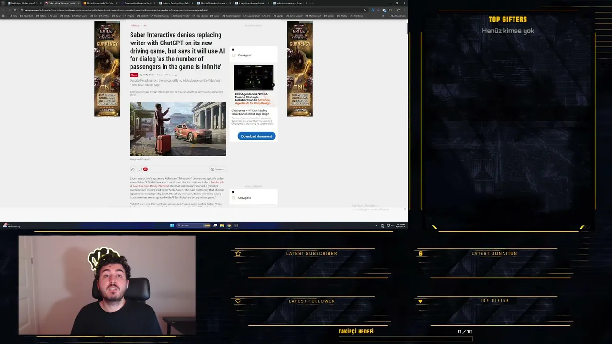Click the dollar icon beside Latest Donation
The image size is (612, 344).
point(421,253)
